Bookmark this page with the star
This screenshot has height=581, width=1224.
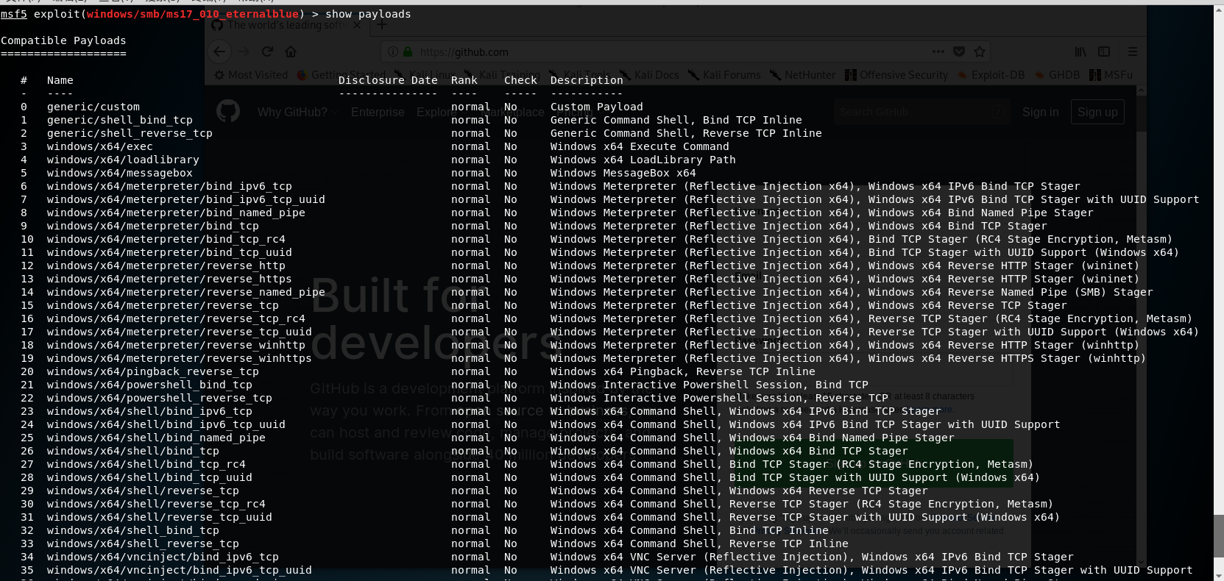[979, 51]
